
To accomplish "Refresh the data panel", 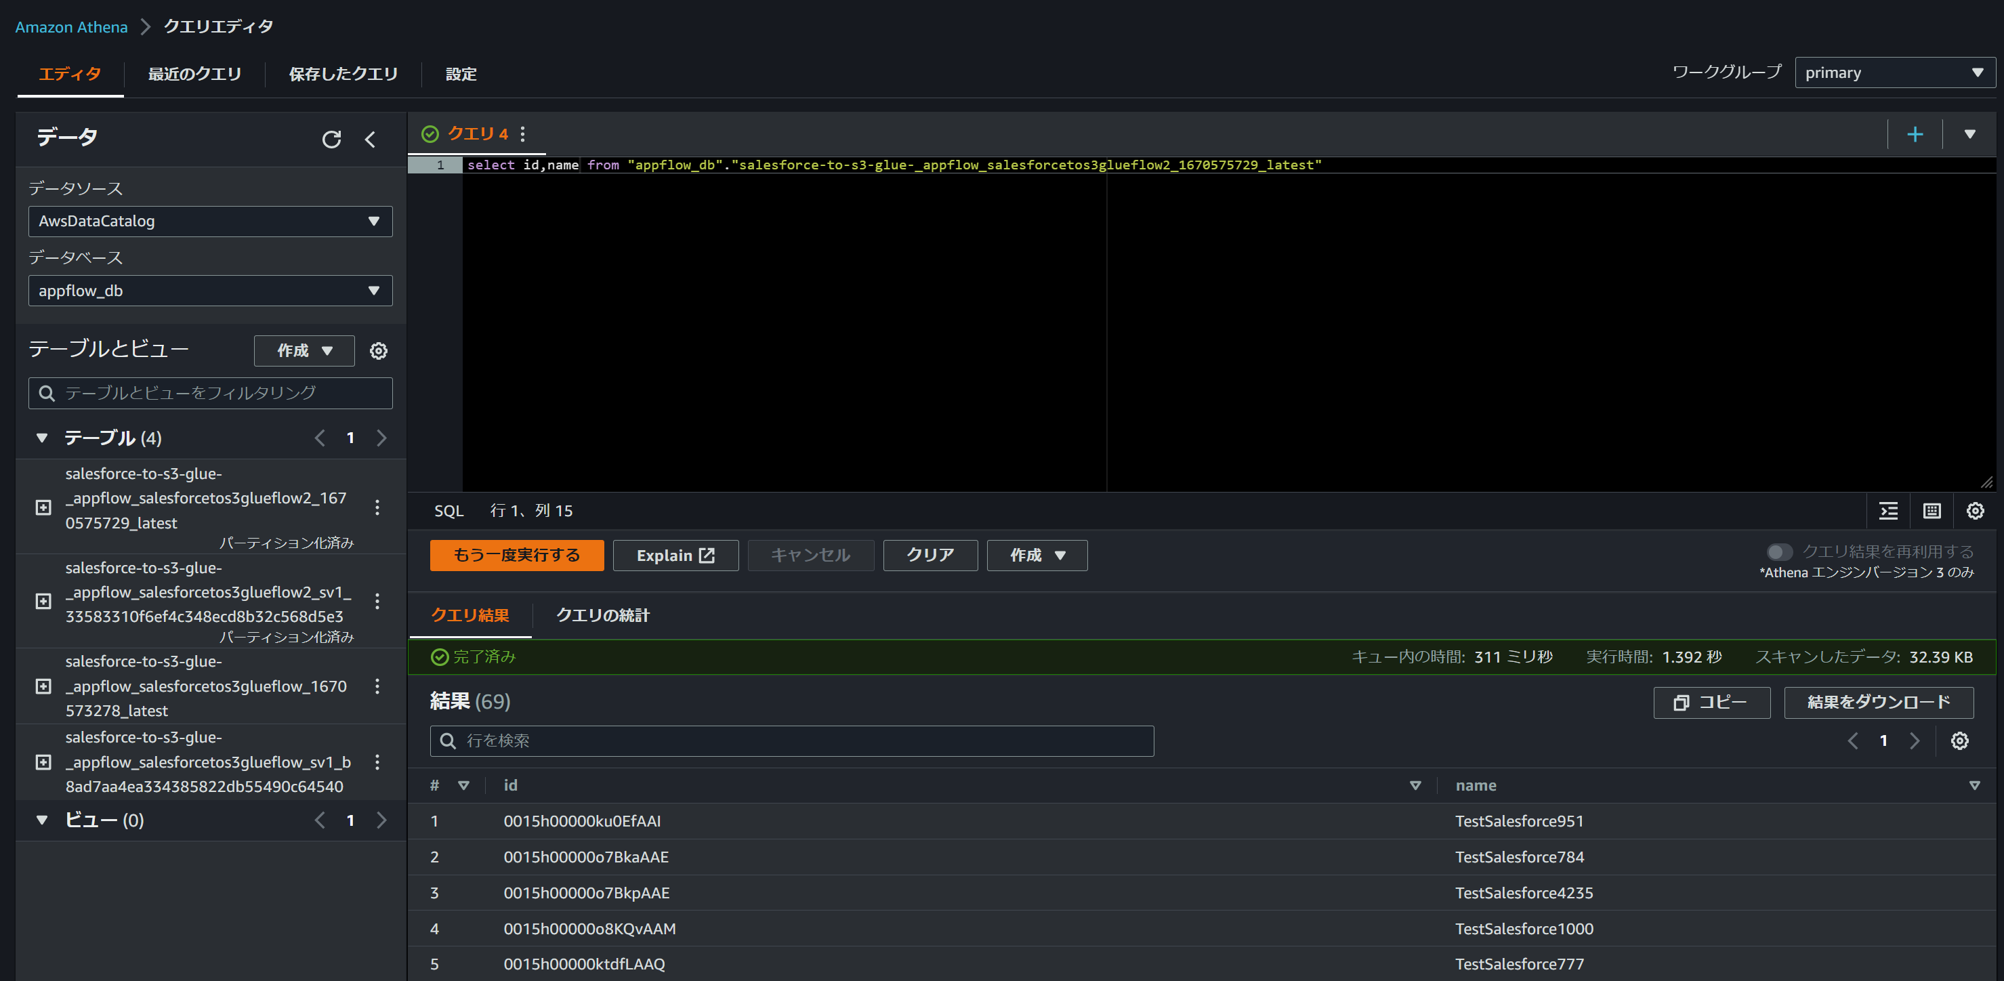I will click(x=331, y=140).
